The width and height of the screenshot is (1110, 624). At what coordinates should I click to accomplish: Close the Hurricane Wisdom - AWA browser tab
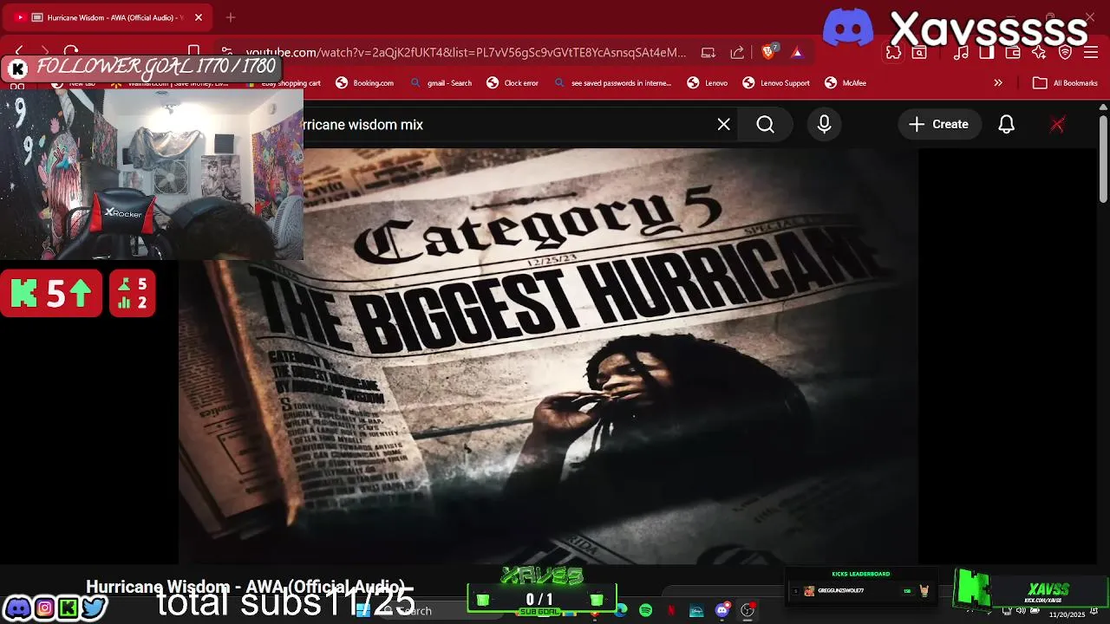pyautogui.click(x=198, y=17)
